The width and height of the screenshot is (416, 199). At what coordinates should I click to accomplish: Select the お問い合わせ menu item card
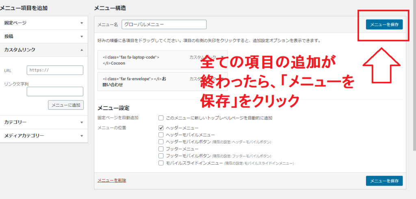pyautogui.click(x=162, y=81)
